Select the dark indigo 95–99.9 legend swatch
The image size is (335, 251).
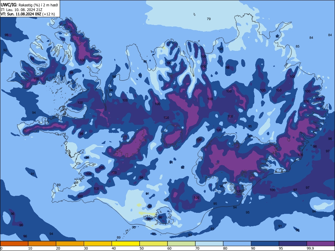click(293, 244)
